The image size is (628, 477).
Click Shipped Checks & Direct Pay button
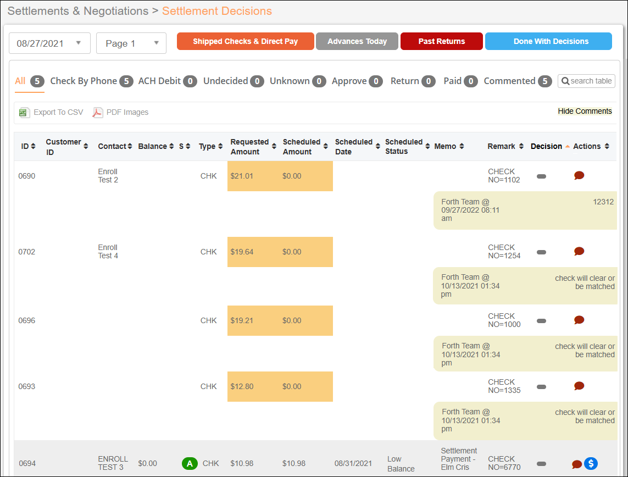pos(246,41)
